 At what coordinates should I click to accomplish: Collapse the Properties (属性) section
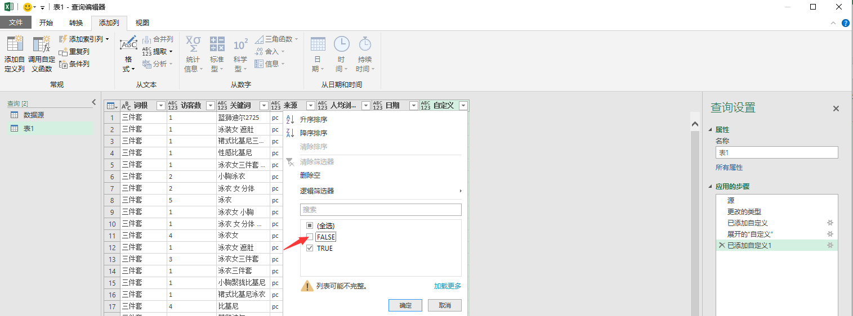(711, 129)
